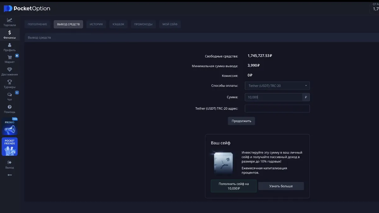
Task: Open the Турниры tournaments section
Action: [x=9, y=84]
